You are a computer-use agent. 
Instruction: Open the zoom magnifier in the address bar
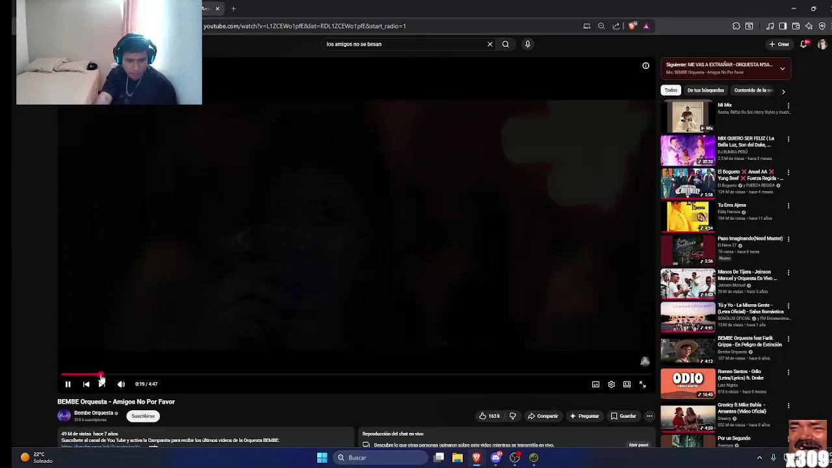coord(601,26)
